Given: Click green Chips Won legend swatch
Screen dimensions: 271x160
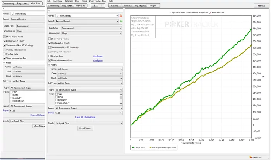Looking at the screenshot, I should [x=133, y=147].
